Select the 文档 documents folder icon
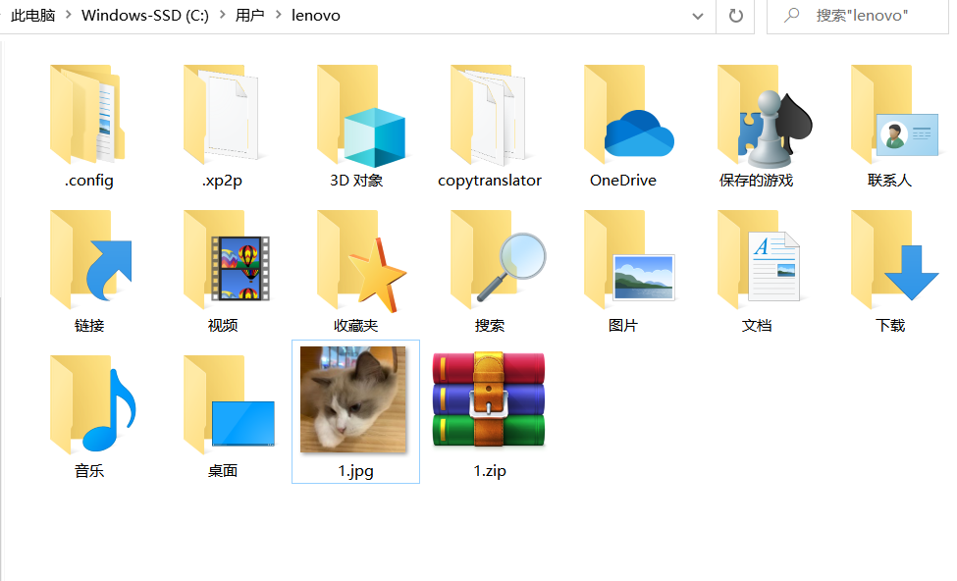 759,259
